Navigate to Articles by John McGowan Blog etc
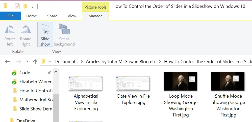 tap(121, 62)
